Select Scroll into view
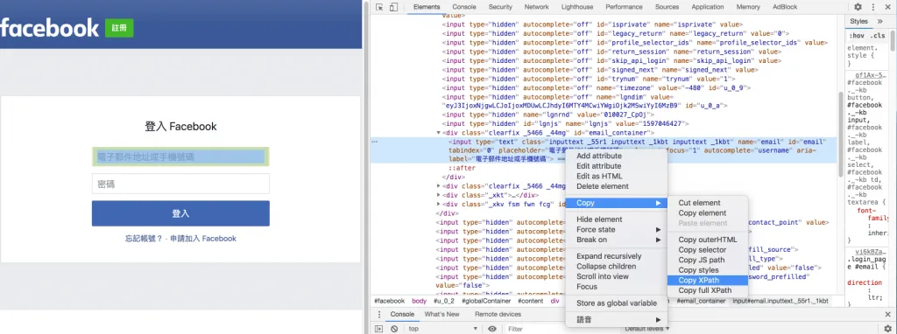The height and width of the screenshot is (334, 897). 617,276
